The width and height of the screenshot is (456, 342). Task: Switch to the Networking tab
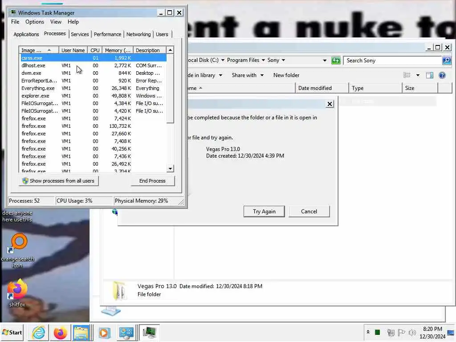click(x=138, y=34)
